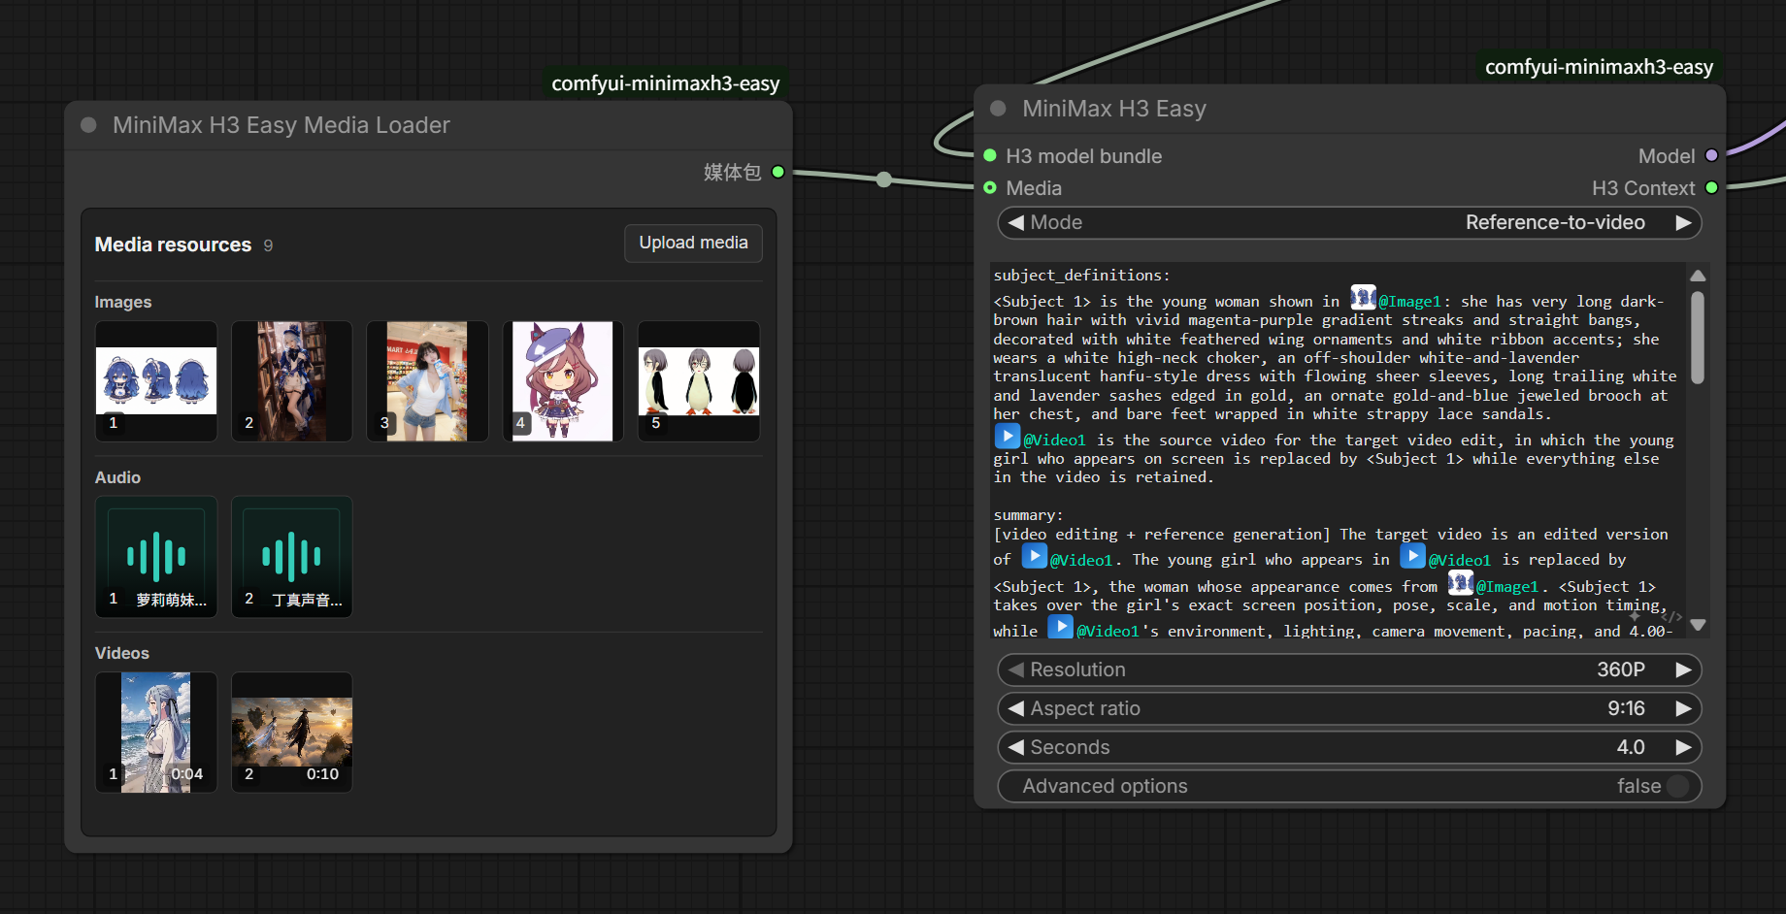Click comfyui-minimaxh3-easy badge above MiniMax H3 Easy
This screenshot has height=914, width=1786.
pyautogui.click(x=1599, y=67)
